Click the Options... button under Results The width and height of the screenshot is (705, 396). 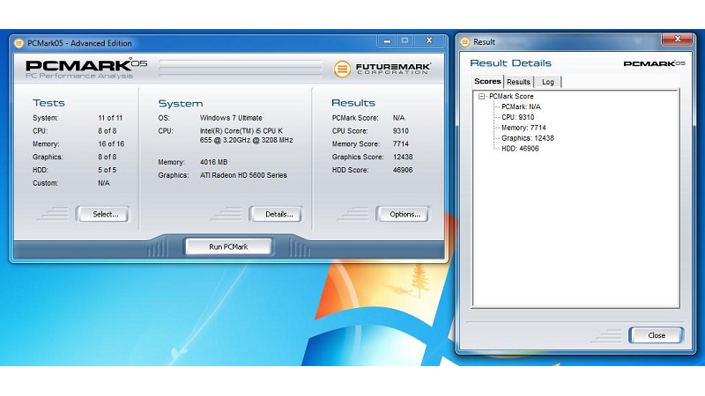[x=403, y=214]
